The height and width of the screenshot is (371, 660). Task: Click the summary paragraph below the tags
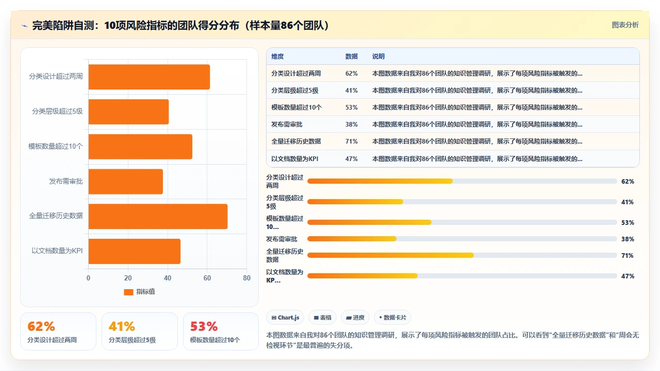click(453, 340)
